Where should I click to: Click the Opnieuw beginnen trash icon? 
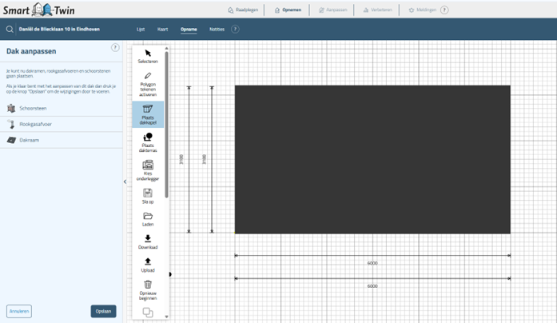pyautogui.click(x=148, y=285)
